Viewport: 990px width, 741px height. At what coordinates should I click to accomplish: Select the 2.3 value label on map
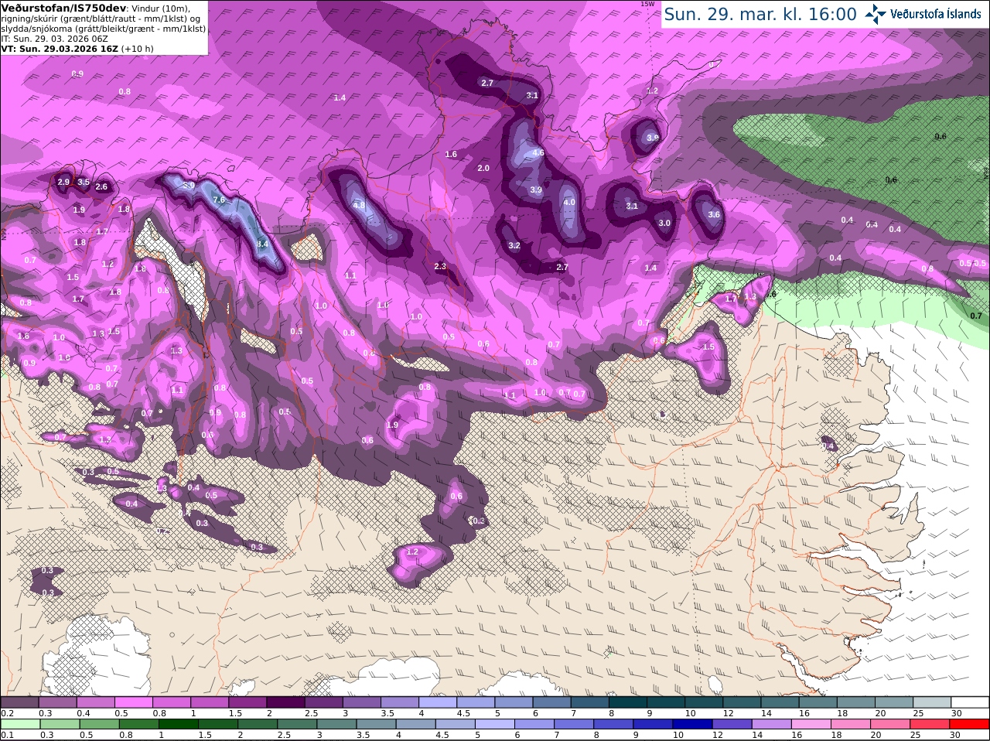point(440,266)
